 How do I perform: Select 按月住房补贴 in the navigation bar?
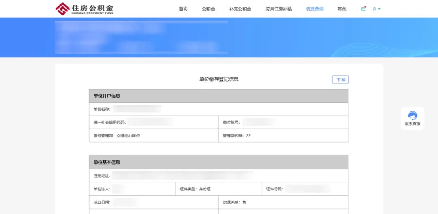coord(279,9)
